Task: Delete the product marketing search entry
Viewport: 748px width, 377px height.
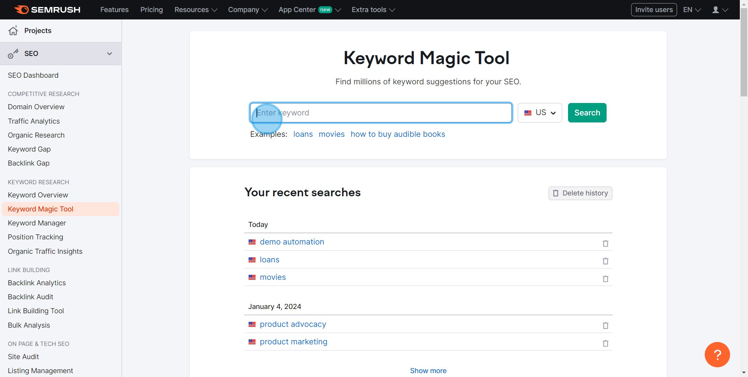Action: pyautogui.click(x=605, y=343)
